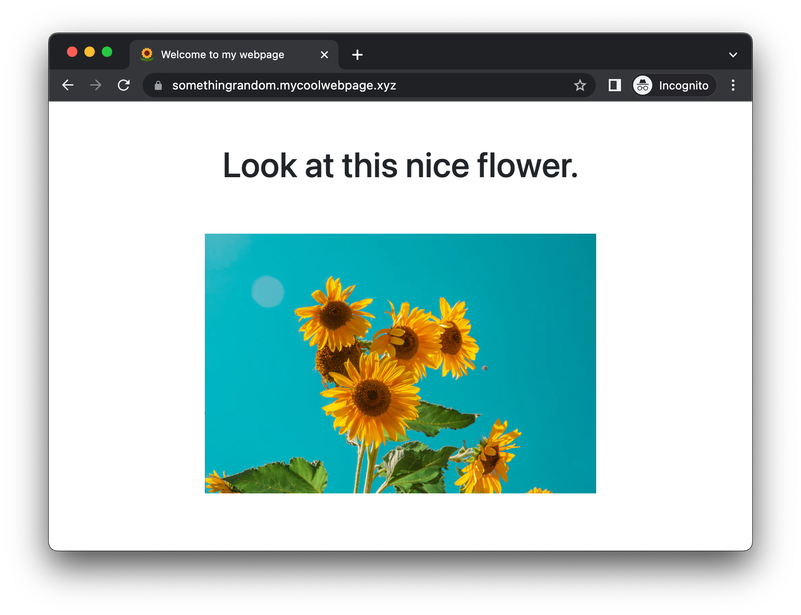Image resolution: width=801 pixels, height=615 pixels.
Task: Click the 'Look at this nice flower.' heading
Action: (400, 165)
